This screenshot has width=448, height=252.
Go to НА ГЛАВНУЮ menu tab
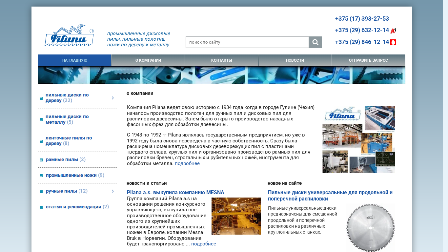point(75,60)
